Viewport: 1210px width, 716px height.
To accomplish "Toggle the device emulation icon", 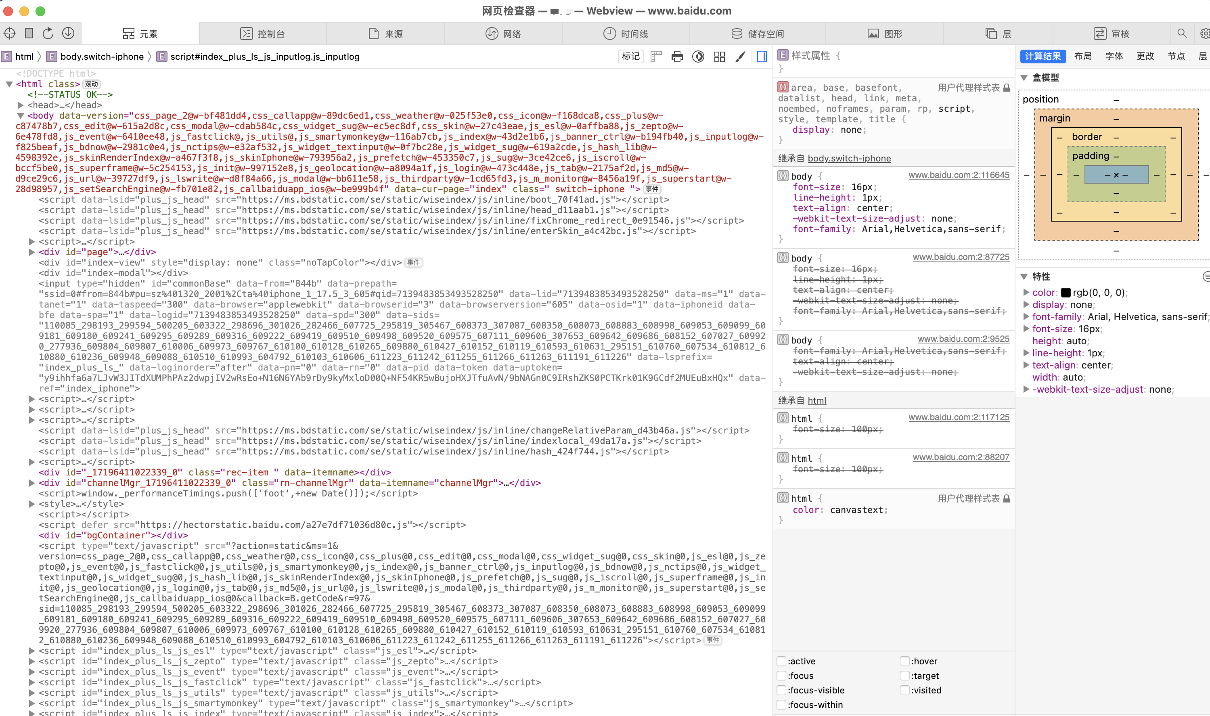I will [29, 33].
